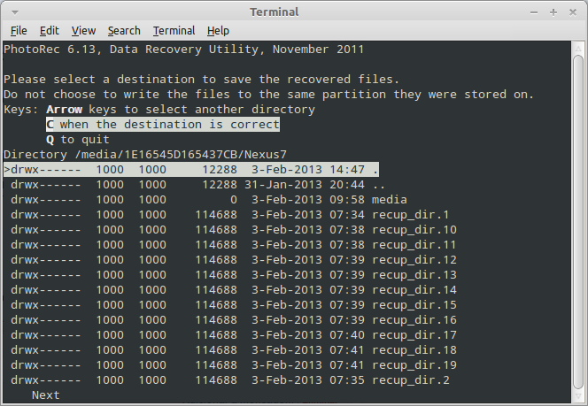This screenshot has width=588, height=406.
Task: Minimize the Terminal window
Action: [x=534, y=12]
